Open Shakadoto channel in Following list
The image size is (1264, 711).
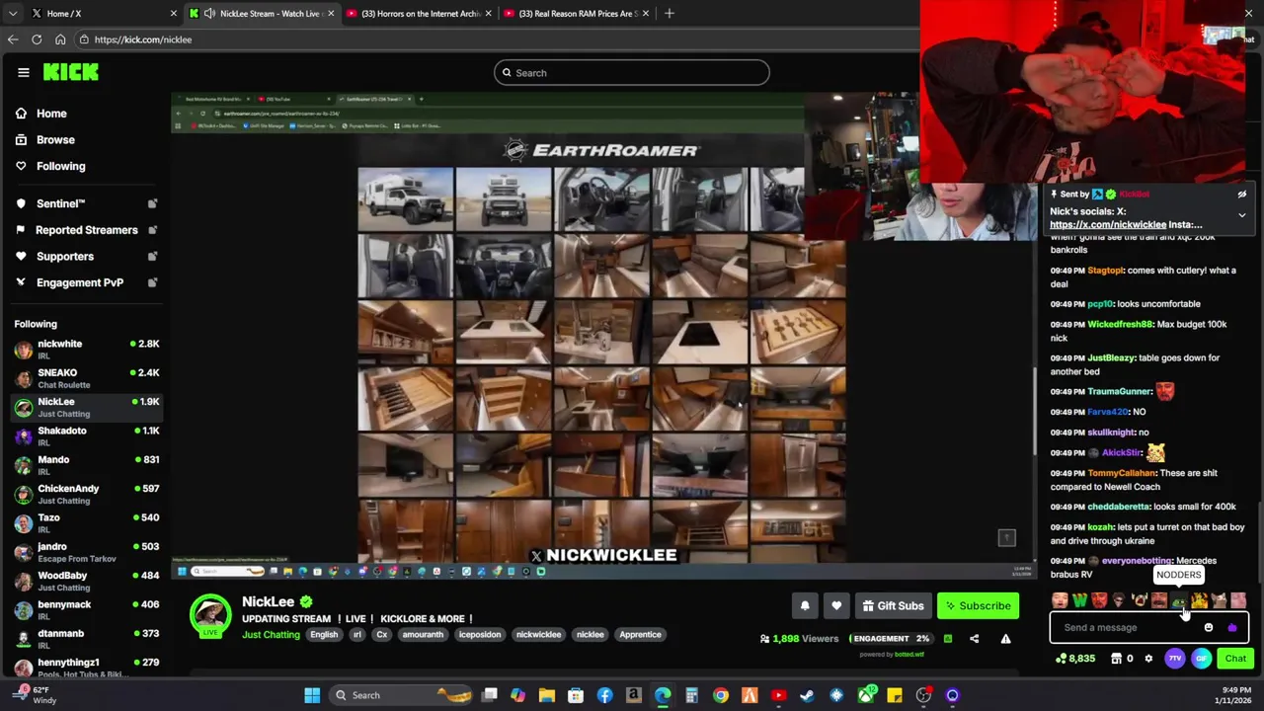tap(87, 435)
